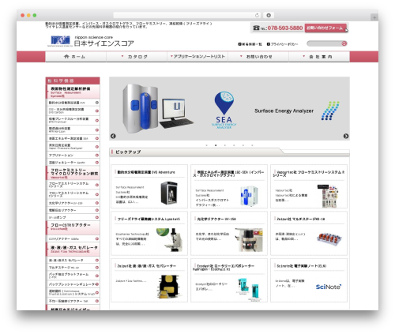Click arrow icon beside バックプレッシャーレギュレータ
Screen dimensions: 395x334
coord(97,284)
